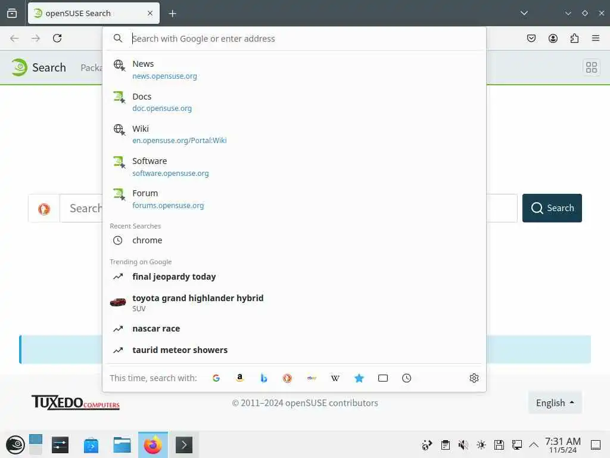This screenshot has height=458, width=610.
Task: Click the show desktop icon
Action: pyautogui.click(x=596, y=445)
